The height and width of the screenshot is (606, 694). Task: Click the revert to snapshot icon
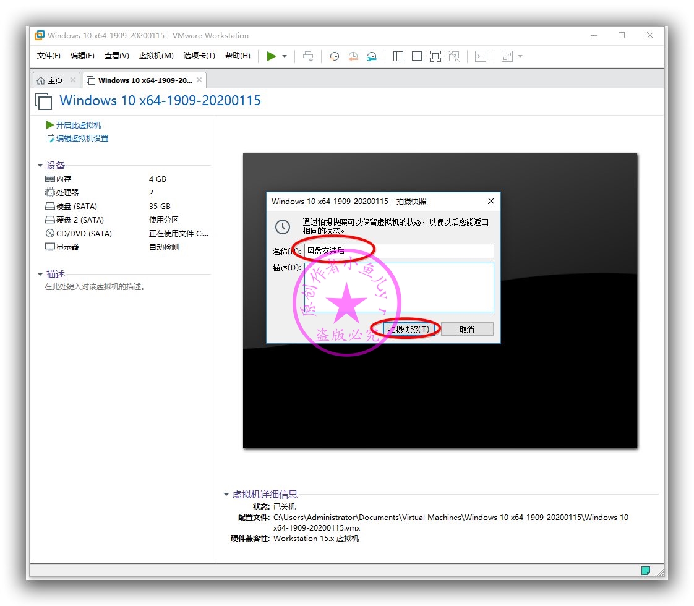coord(353,56)
